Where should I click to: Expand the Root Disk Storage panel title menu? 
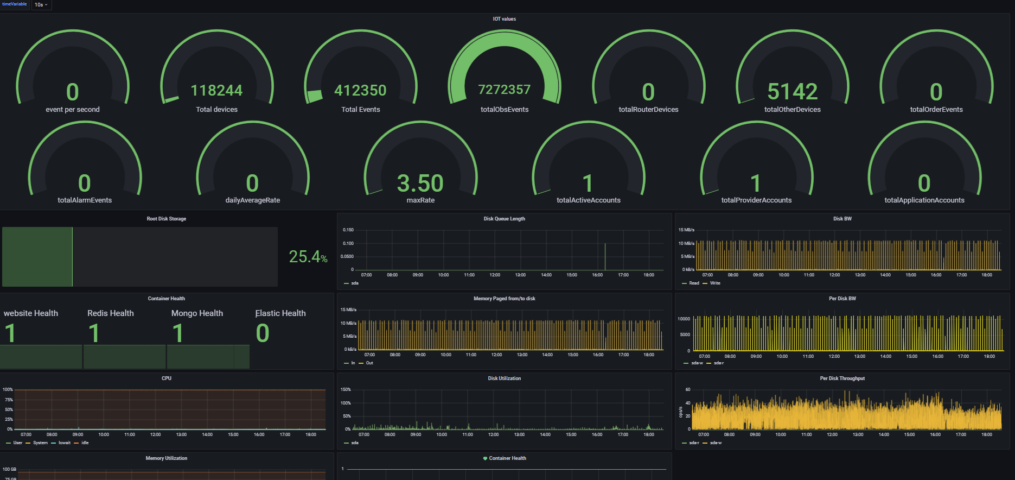tap(166, 219)
